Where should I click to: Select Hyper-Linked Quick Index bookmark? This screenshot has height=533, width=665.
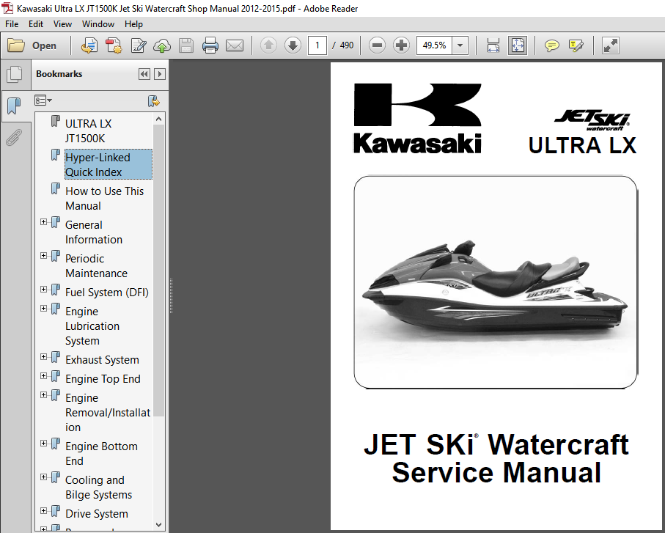[109, 164]
